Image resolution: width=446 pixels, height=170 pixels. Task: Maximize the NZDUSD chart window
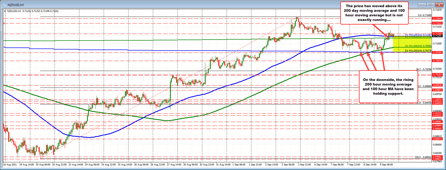(431, 5)
